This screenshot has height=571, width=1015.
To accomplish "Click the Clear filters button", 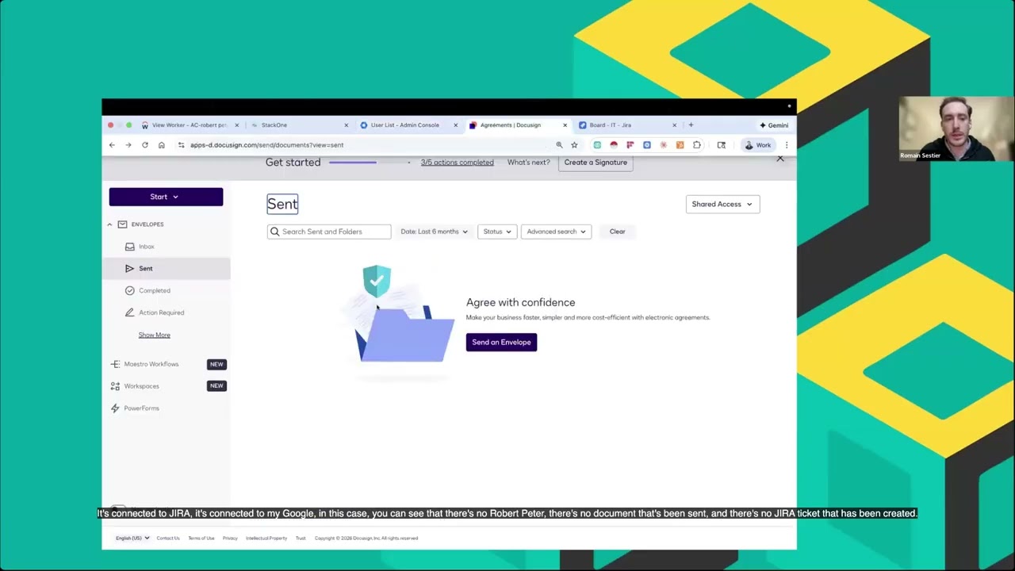I will 618,232.
